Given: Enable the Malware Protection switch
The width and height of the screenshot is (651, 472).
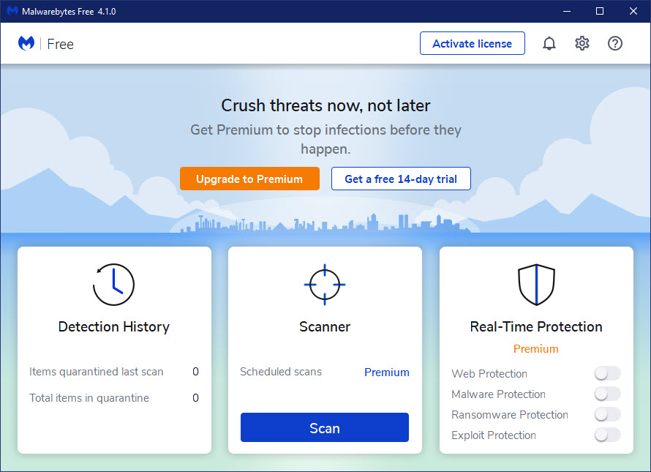Looking at the screenshot, I should (x=607, y=394).
